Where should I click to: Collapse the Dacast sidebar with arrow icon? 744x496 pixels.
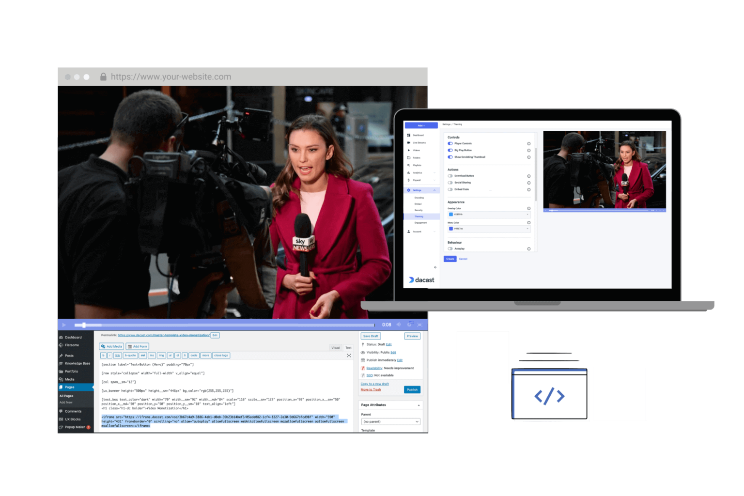(435, 267)
